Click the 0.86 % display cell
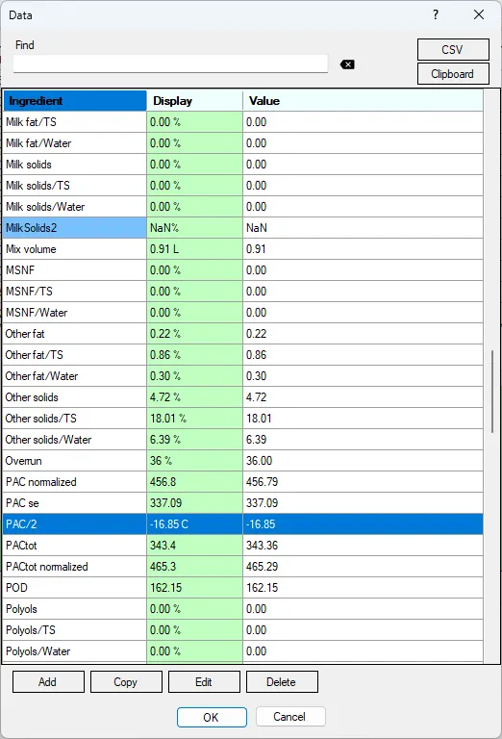The image size is (502, 739). pos(194,355)
